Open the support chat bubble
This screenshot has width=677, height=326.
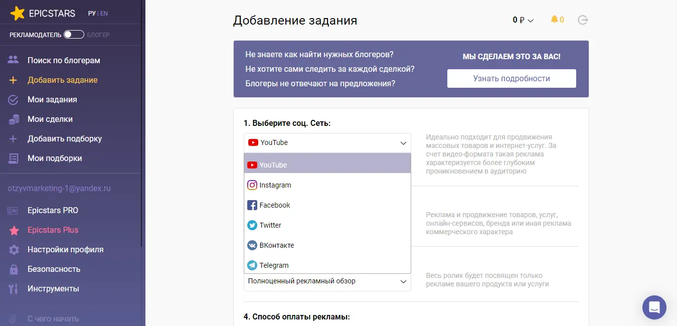pos(654,307)
